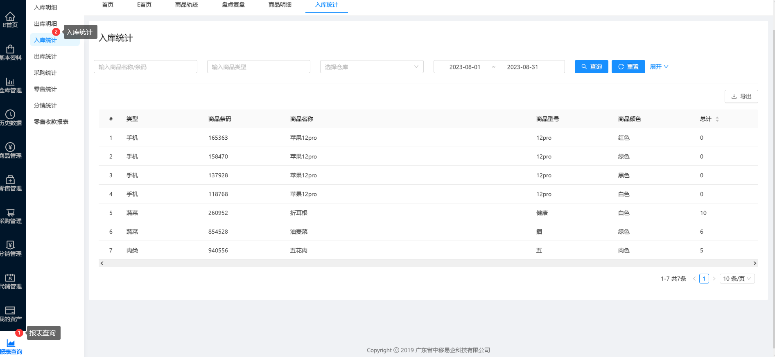Screen dimensions: 775x357
Task: Select barcode cell 165363
Action: click(218, 138)
